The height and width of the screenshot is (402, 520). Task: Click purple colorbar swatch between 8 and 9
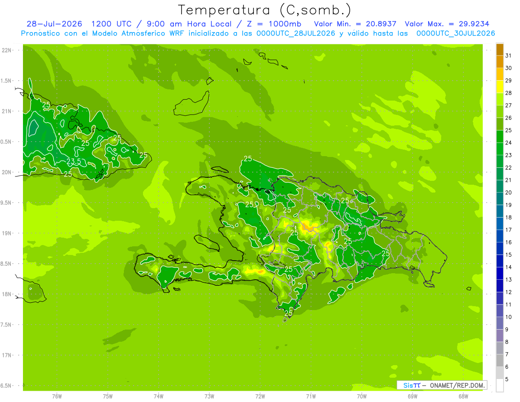[500, 336]
